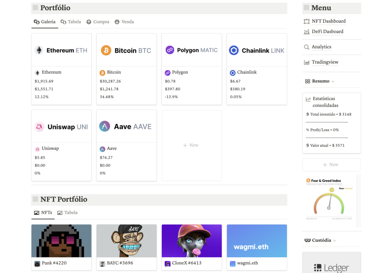Click the Chainlink hexagon logo on card cover
The height and width of the screenshot is (273, 367).
[x=234, y=50]
